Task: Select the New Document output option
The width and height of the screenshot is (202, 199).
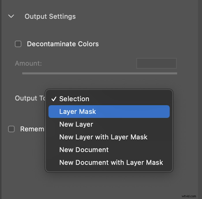Action: click(x=84, y=150)
